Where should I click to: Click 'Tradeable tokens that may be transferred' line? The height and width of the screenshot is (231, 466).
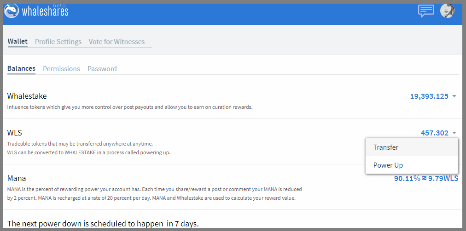tap(80, 144)
